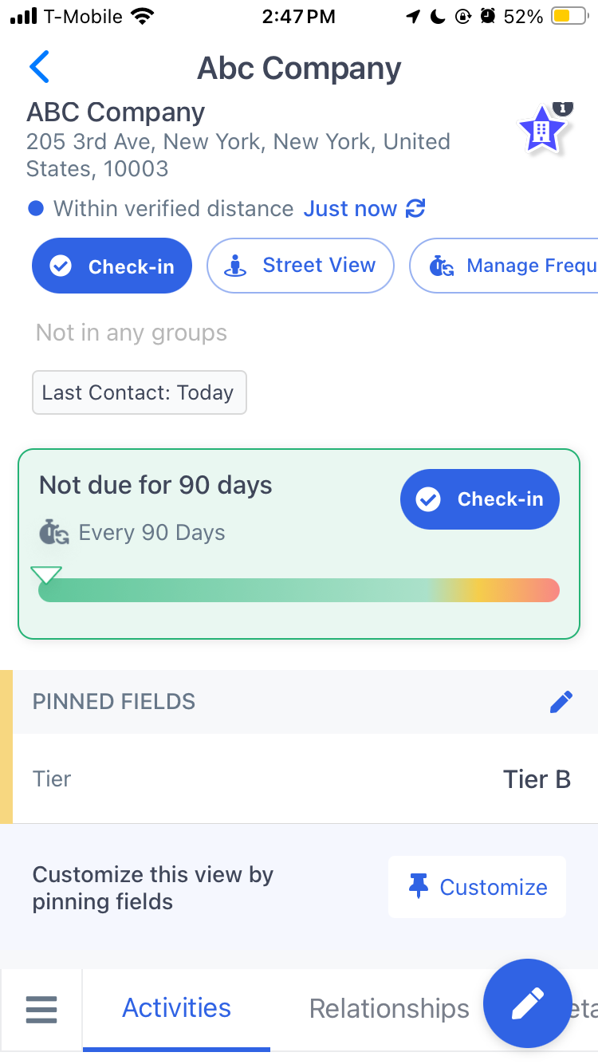Edit pinned fields with the pencil icon
The width and height of the screenshot is (598, 1064).
click(x=561, y=702)
